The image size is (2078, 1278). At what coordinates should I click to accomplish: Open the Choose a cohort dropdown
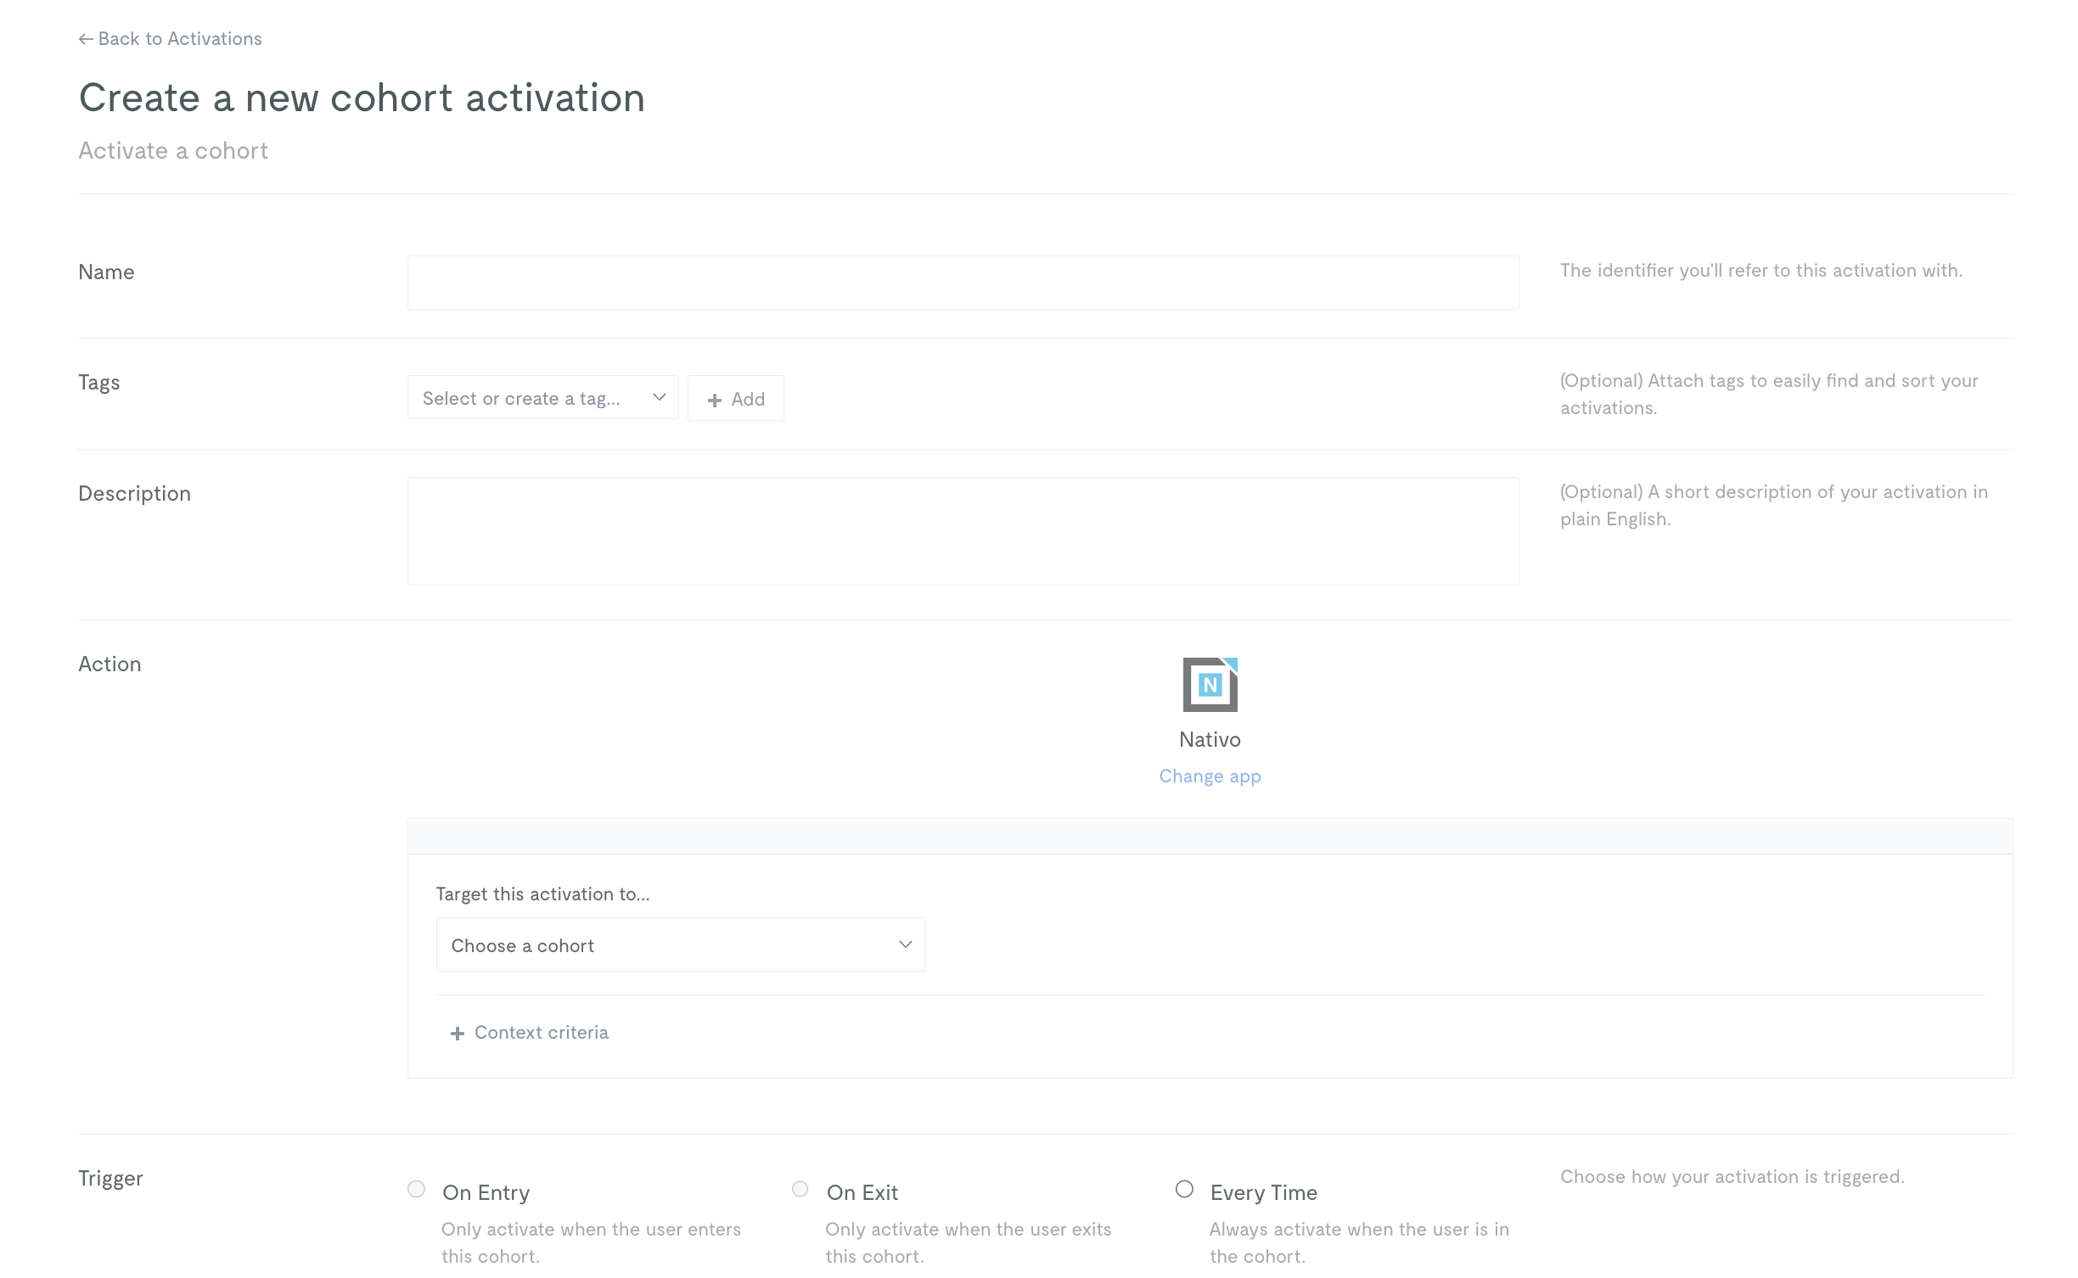680,945
